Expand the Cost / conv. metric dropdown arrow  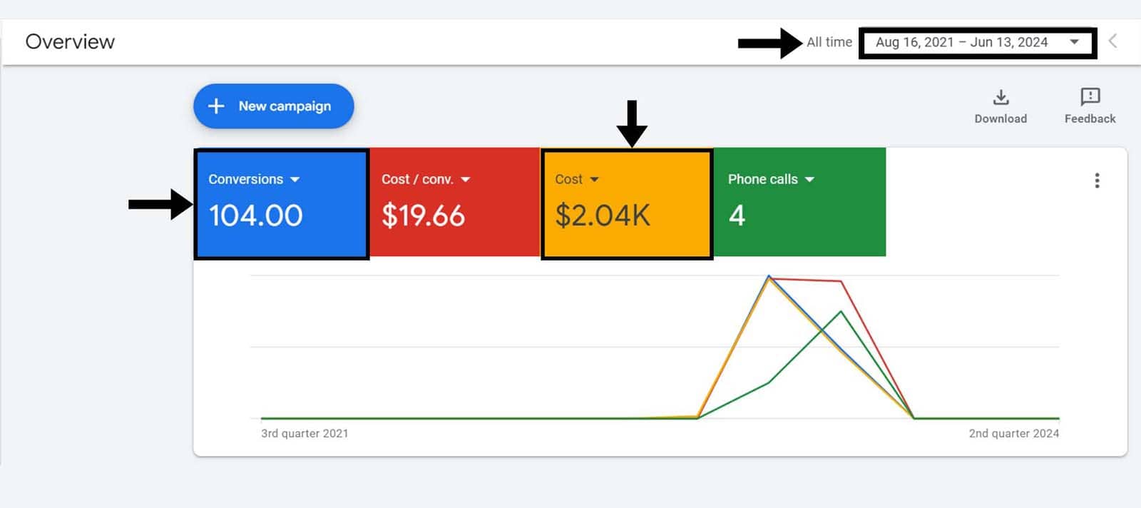pos(466,180)
